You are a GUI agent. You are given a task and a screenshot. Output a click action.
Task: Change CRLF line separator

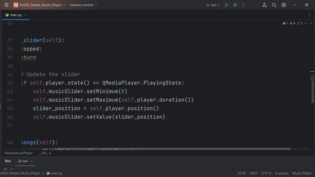(x=253, y=173)
